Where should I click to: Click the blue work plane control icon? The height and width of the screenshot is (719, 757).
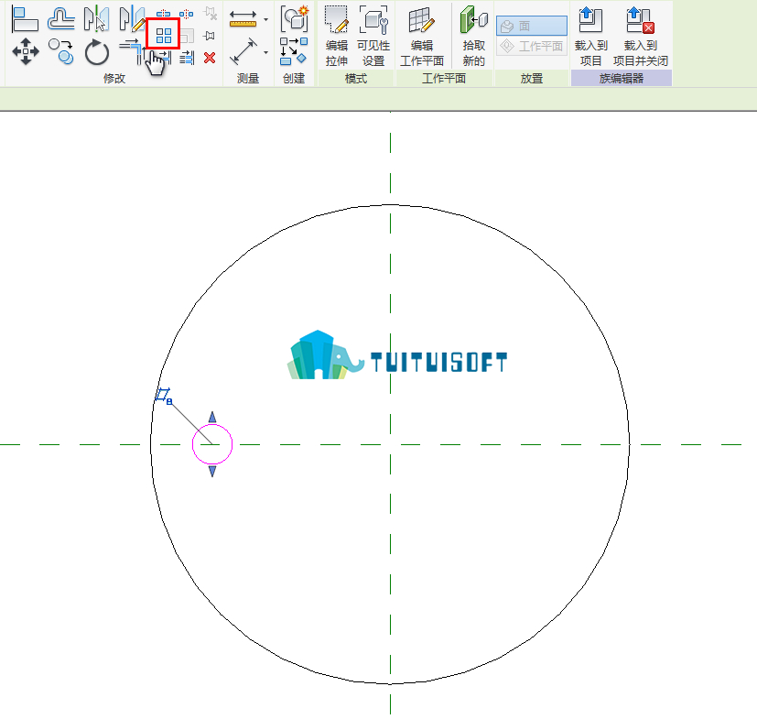(x=164, y=396)
